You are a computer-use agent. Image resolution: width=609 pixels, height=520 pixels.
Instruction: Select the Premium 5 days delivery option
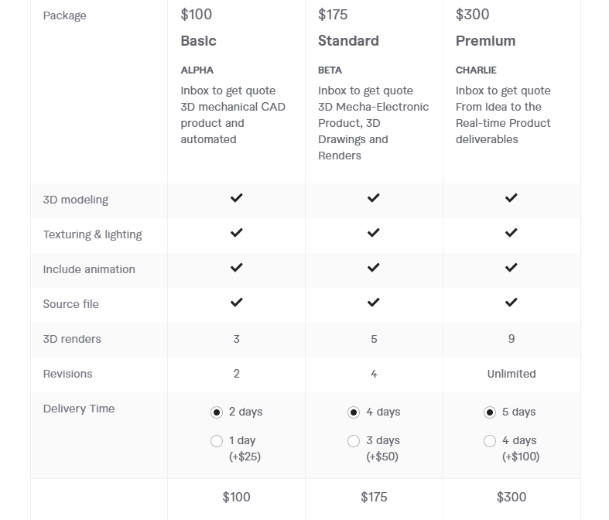[x=490, y=412]
